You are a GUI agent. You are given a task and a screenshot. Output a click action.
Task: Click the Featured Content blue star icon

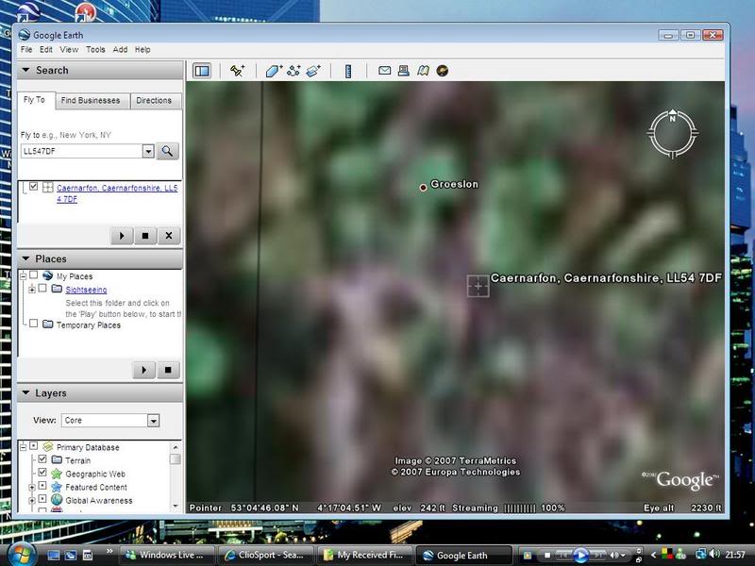57,487
